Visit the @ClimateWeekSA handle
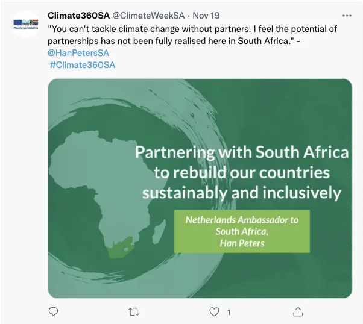The width and height of the screenshot is (363, 324). point(148,15)
